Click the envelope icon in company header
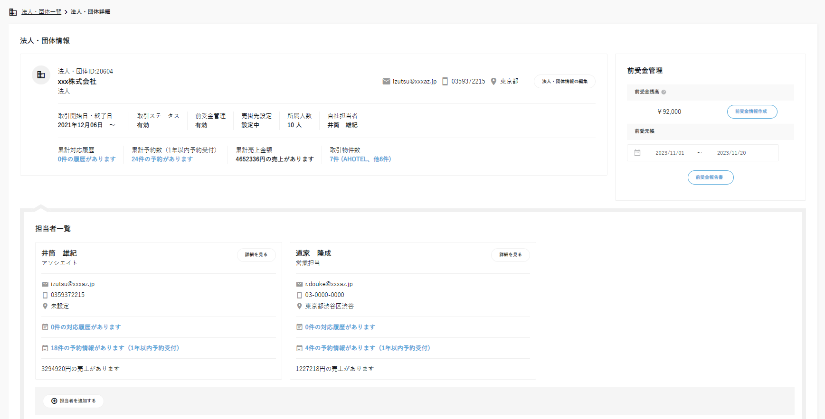 (386, 82)
